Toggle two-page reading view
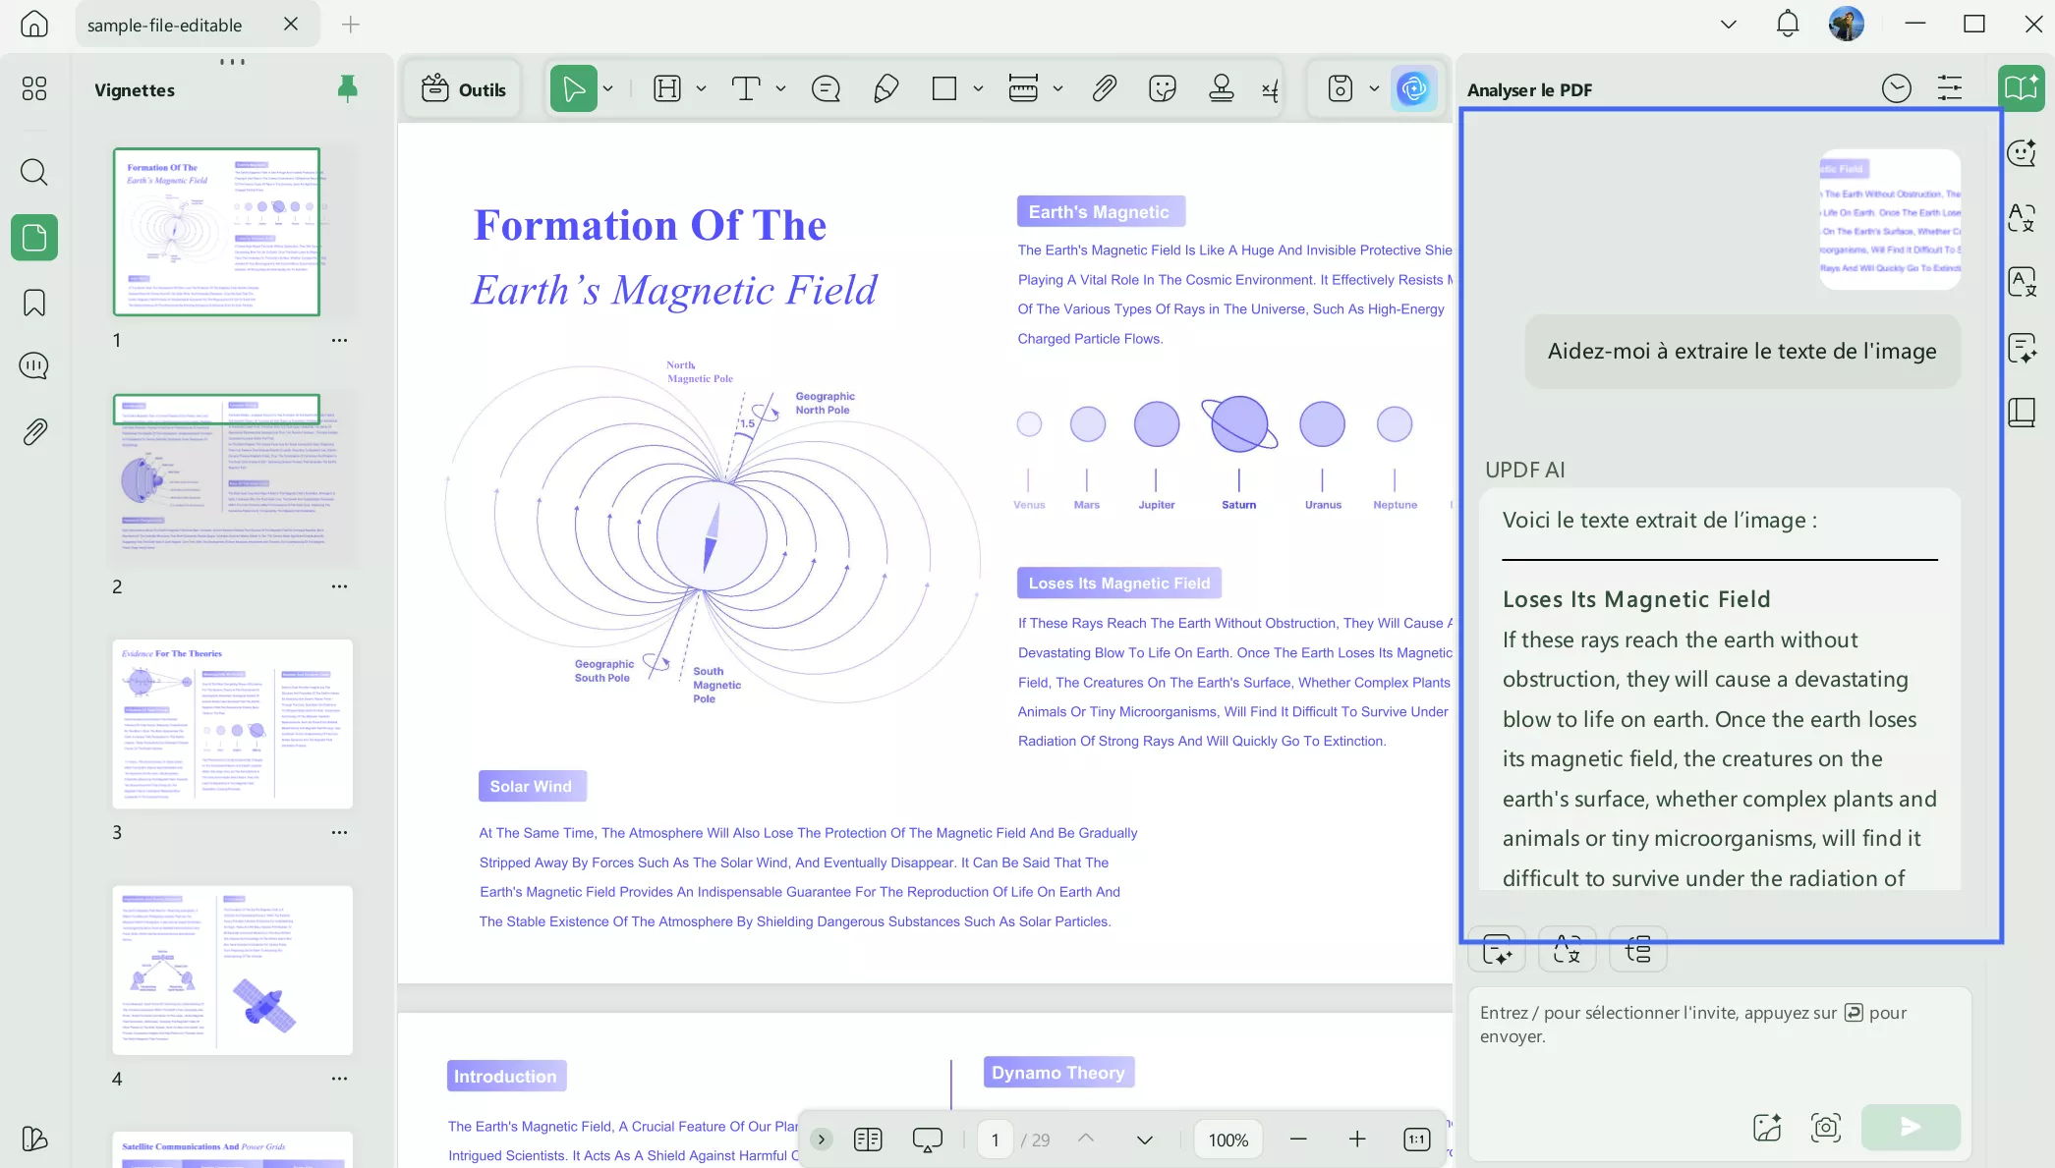2055x1168 pixels. (x=868, y=1140)
